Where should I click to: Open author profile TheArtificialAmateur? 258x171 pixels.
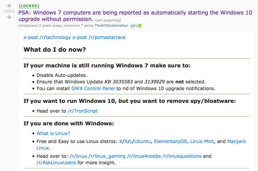tap(112, 25)
